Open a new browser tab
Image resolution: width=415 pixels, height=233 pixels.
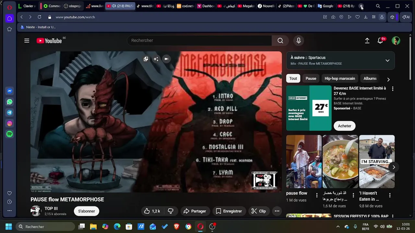pos(362,6)
